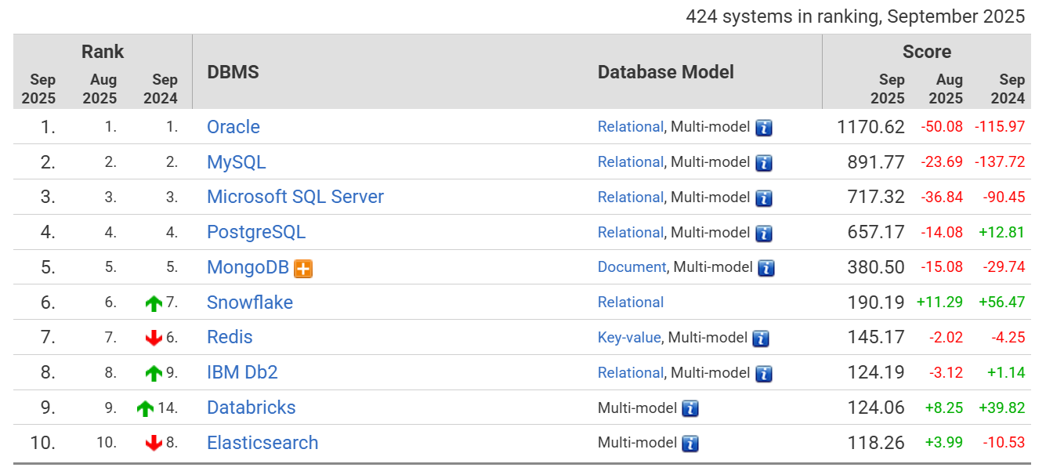Click the Document model link for MongoDB
The width and height of the screenshot is (1046, 471).
(x=632, y=267)
